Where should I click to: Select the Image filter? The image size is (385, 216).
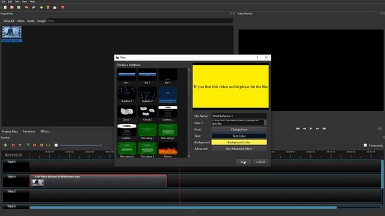(x=42, y=21)
